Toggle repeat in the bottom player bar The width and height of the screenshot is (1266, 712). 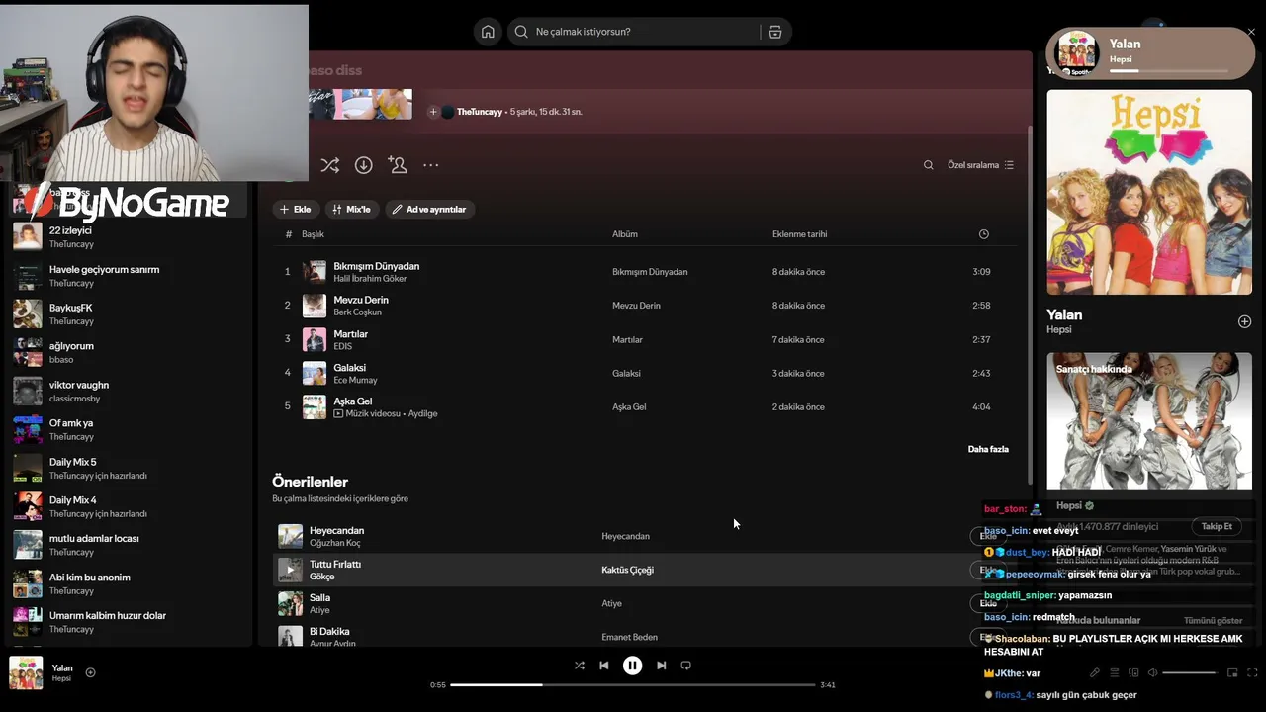pyautogui.click(x=686, y=666)
